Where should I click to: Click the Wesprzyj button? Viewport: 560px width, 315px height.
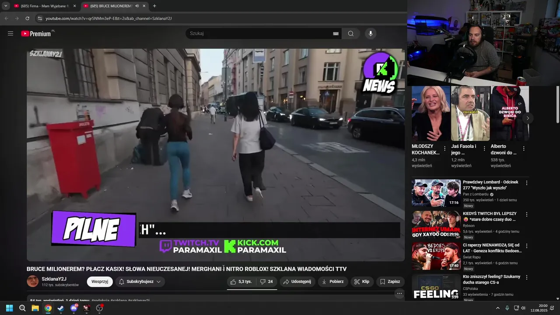(x=100, y=282)
